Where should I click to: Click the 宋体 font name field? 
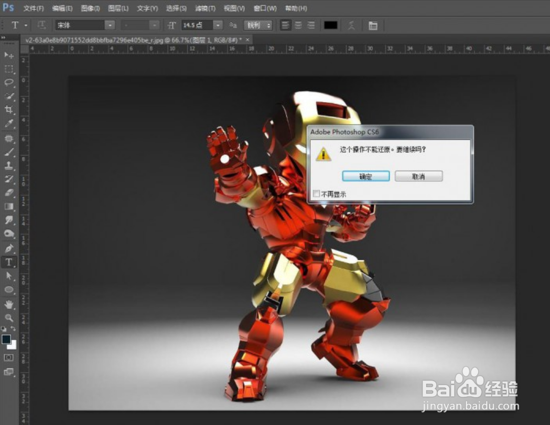(x=80, y=25)
